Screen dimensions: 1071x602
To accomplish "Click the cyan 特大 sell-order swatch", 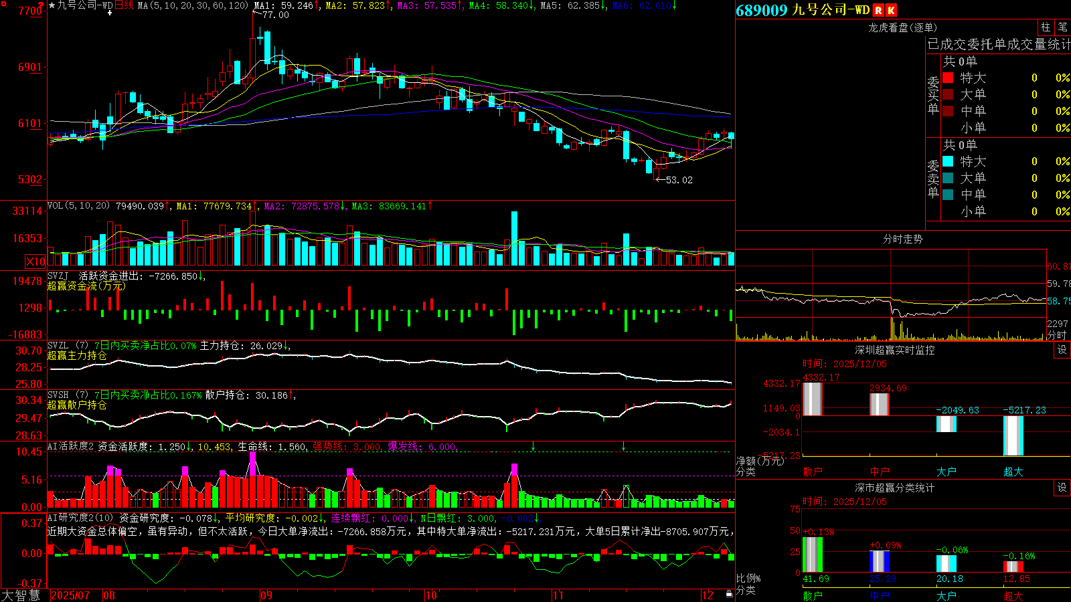I will (948, 161).
